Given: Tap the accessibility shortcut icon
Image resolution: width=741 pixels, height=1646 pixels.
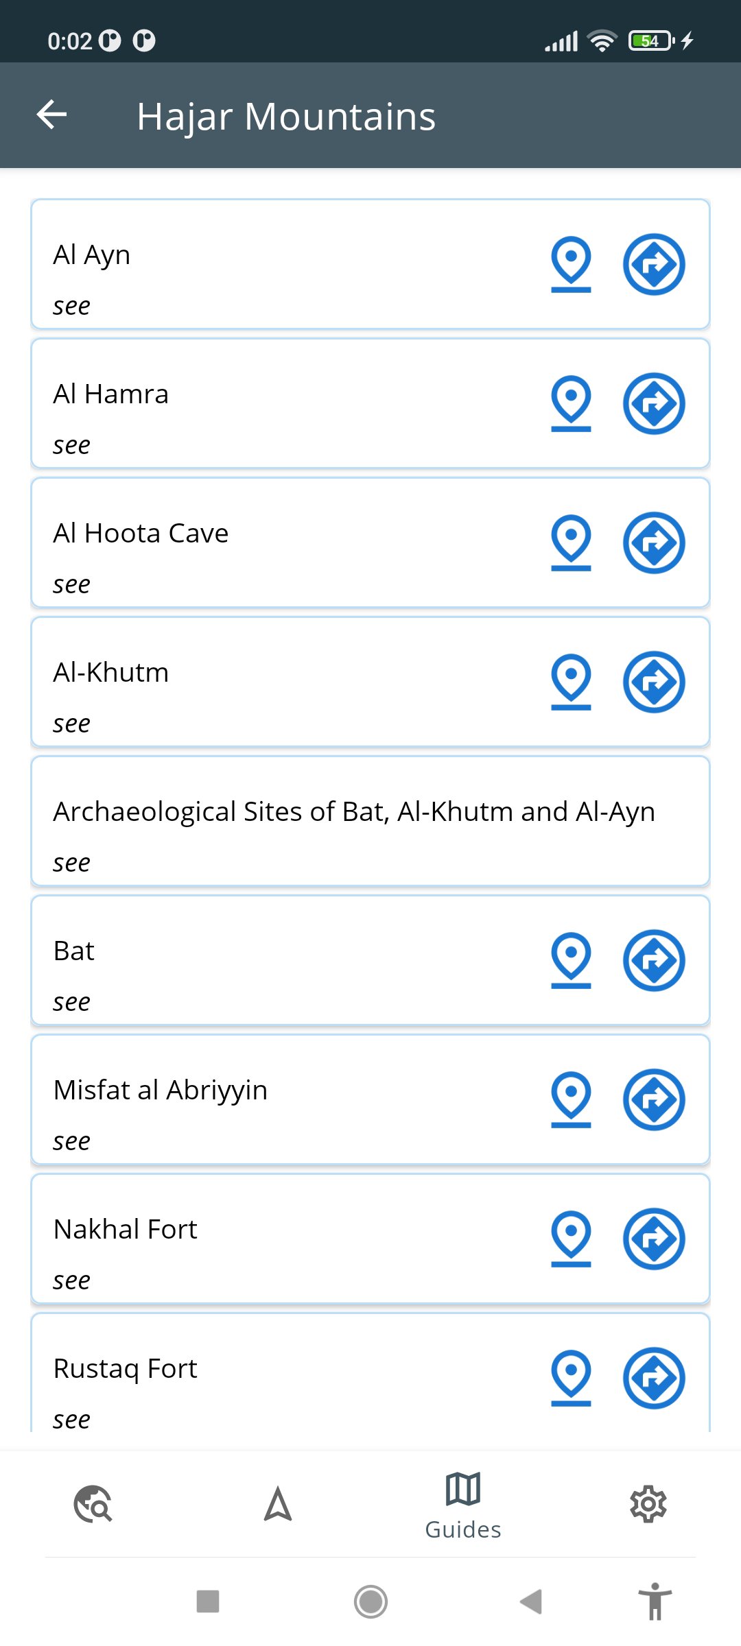Looking at the screenshot, I should point(655,1601).
